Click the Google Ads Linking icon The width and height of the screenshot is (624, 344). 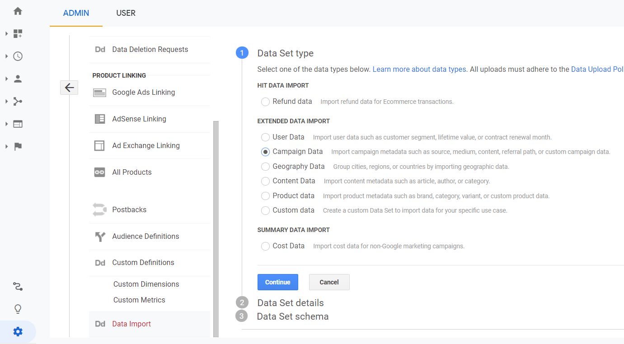[x=100, y=92]
